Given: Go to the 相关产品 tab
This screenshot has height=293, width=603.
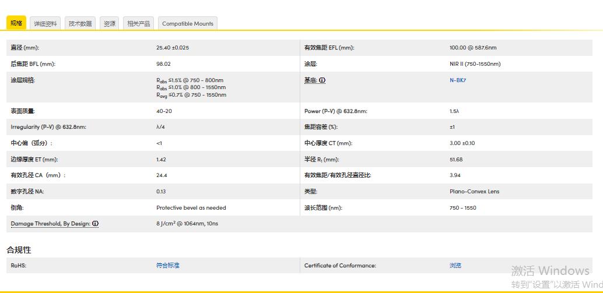Looking at the screenshot, I should pyautogui.click(x=138, y=23).
